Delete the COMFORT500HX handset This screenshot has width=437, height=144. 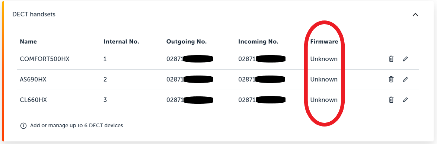coord(391,59)
